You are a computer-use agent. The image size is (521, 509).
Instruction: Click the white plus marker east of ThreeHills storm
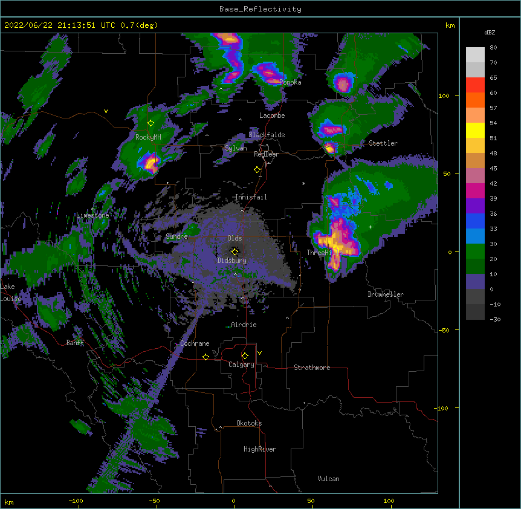click(370, 227)
